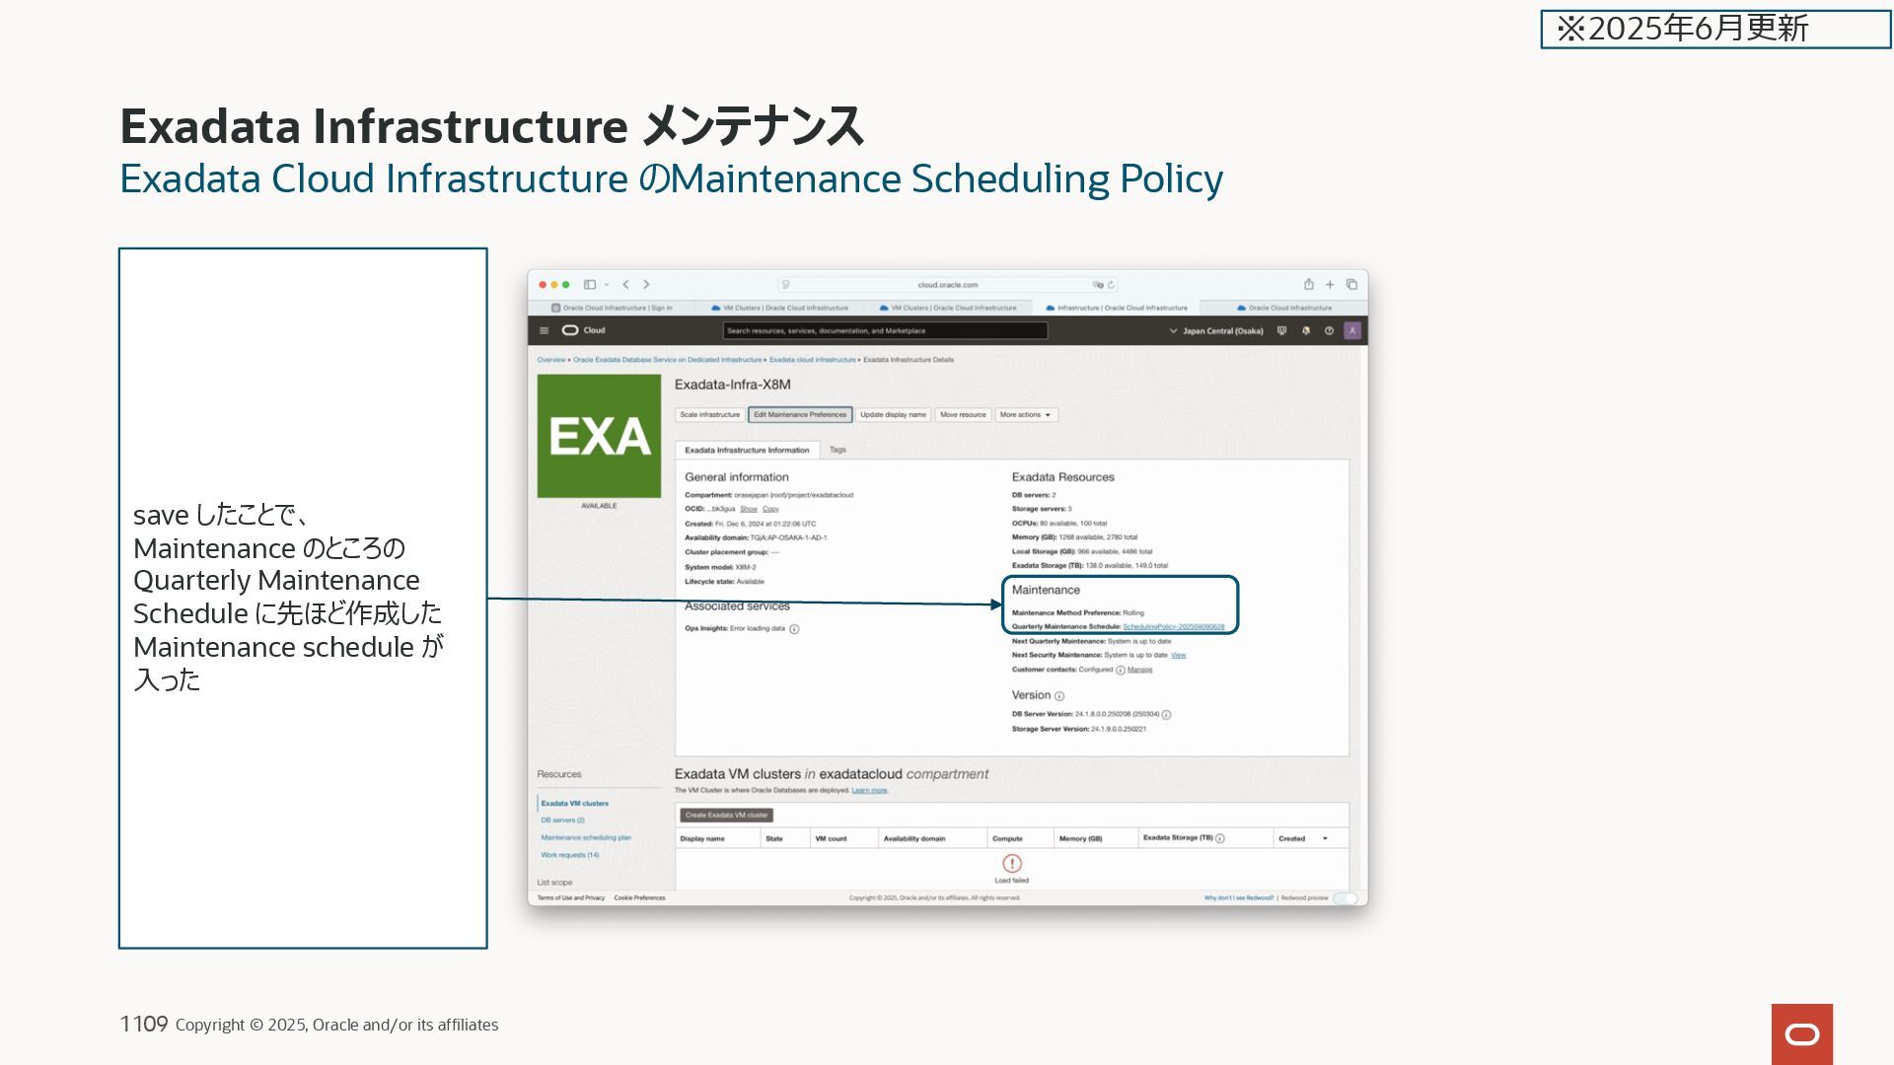This screenshot has width=1894, height=1065.
Task: Open the SchedulingPolicy quarterly maintenance schedule link
Action: pyautogui.click(x=1173, y=627)
